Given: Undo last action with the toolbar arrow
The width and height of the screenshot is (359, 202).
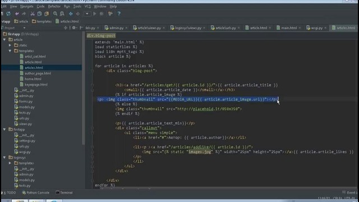Looking at the screenshot, I should click(17, 13).
